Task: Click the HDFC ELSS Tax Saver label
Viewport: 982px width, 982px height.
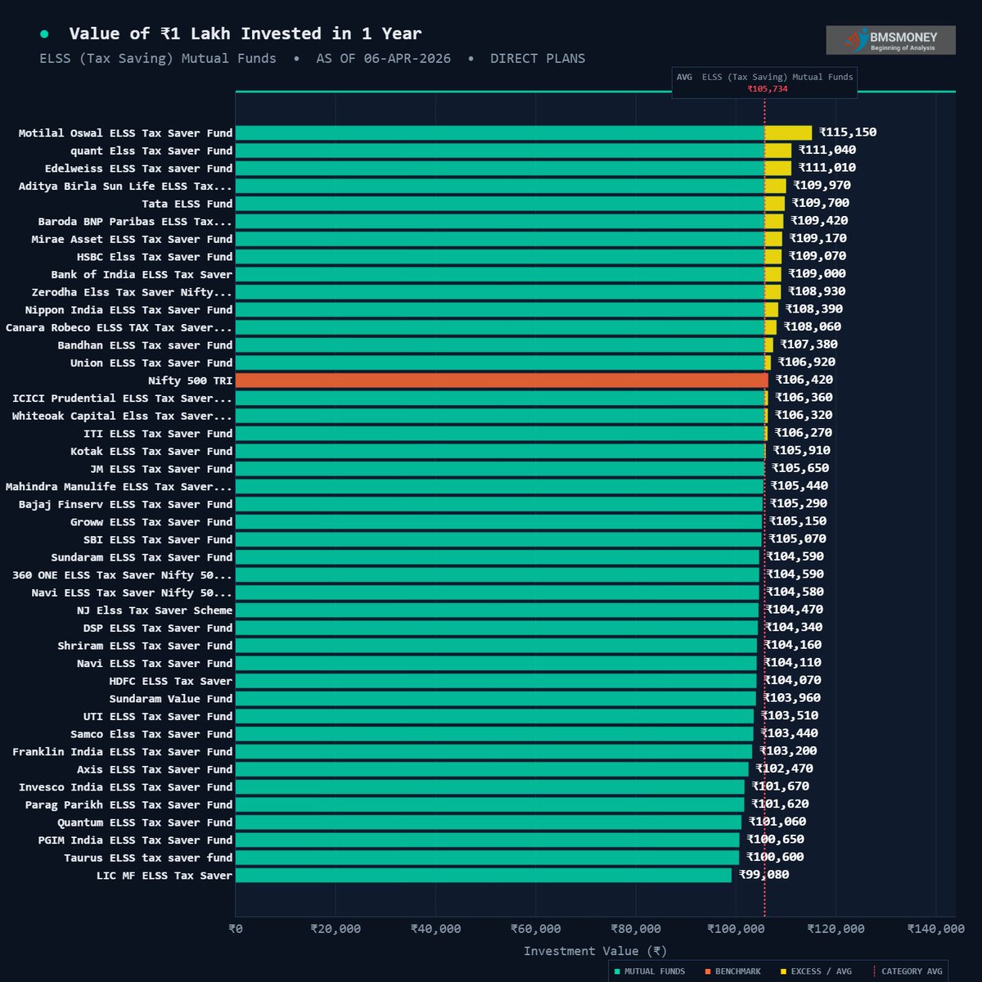Action: pos(171,681)
